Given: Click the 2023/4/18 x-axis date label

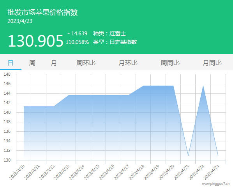Looking at the screenshot, I should [x=136, y=172].
